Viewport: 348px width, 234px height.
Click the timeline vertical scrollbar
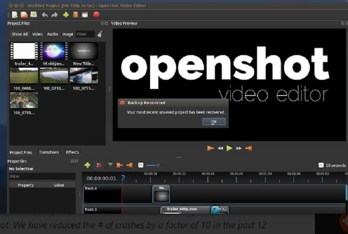(x=346, y=193)
